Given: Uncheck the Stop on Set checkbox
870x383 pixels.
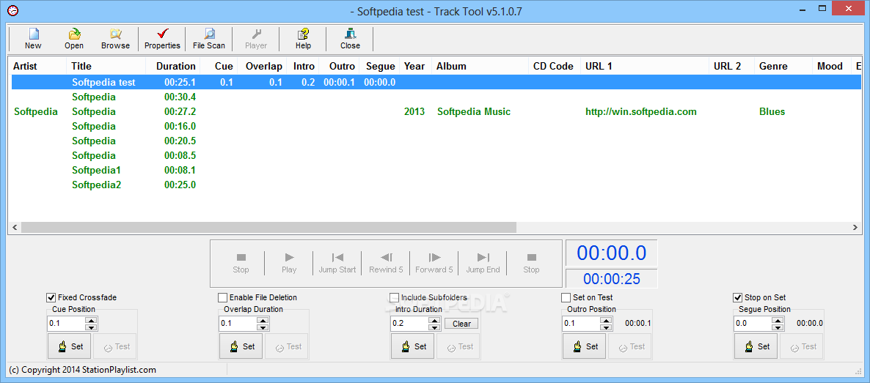Looking at the screenshot, I should pos(737,297).
